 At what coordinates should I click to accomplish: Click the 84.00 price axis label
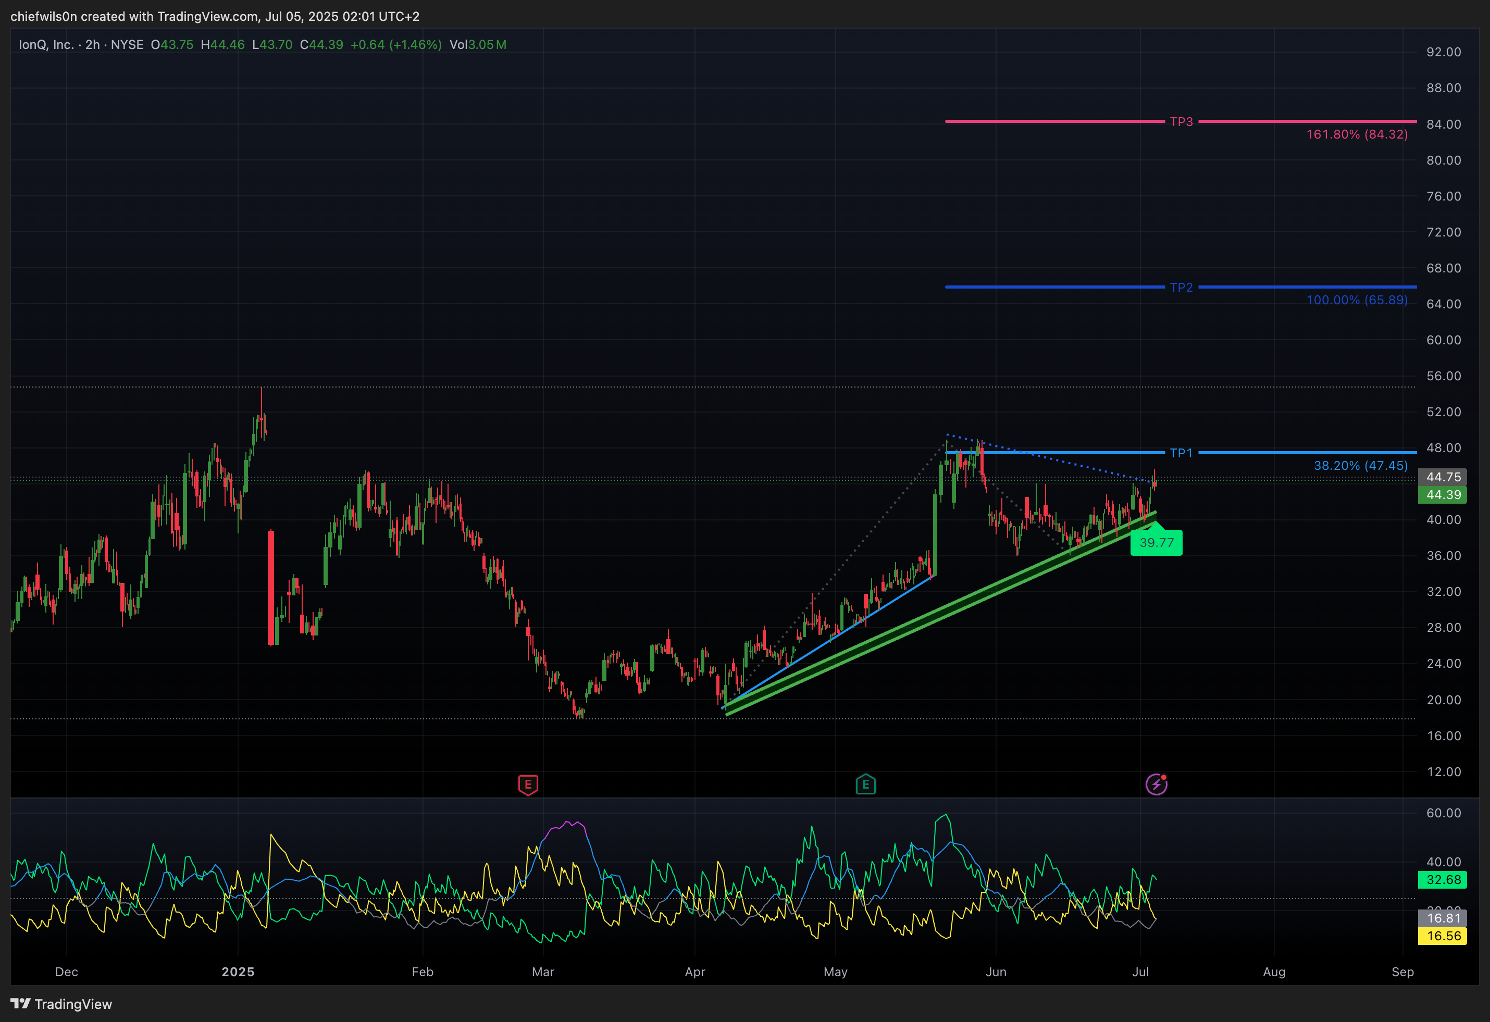point(1444,124)
